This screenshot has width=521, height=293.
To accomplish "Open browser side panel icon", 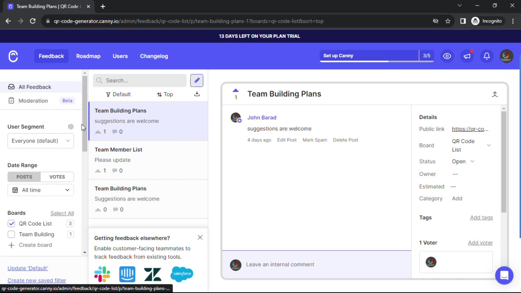I will click(463, 21).
